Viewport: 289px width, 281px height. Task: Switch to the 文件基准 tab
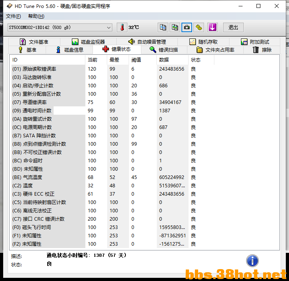point(34,42)
